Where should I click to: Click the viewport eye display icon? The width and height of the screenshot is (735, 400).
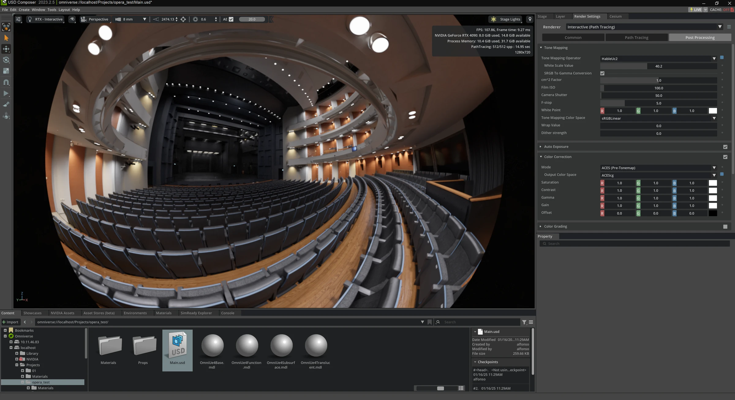click(x=72, y=19)
